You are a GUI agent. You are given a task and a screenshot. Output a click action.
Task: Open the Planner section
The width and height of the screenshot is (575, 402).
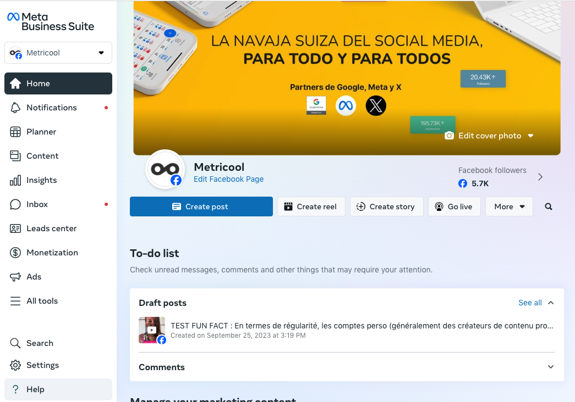coord(58,132)
